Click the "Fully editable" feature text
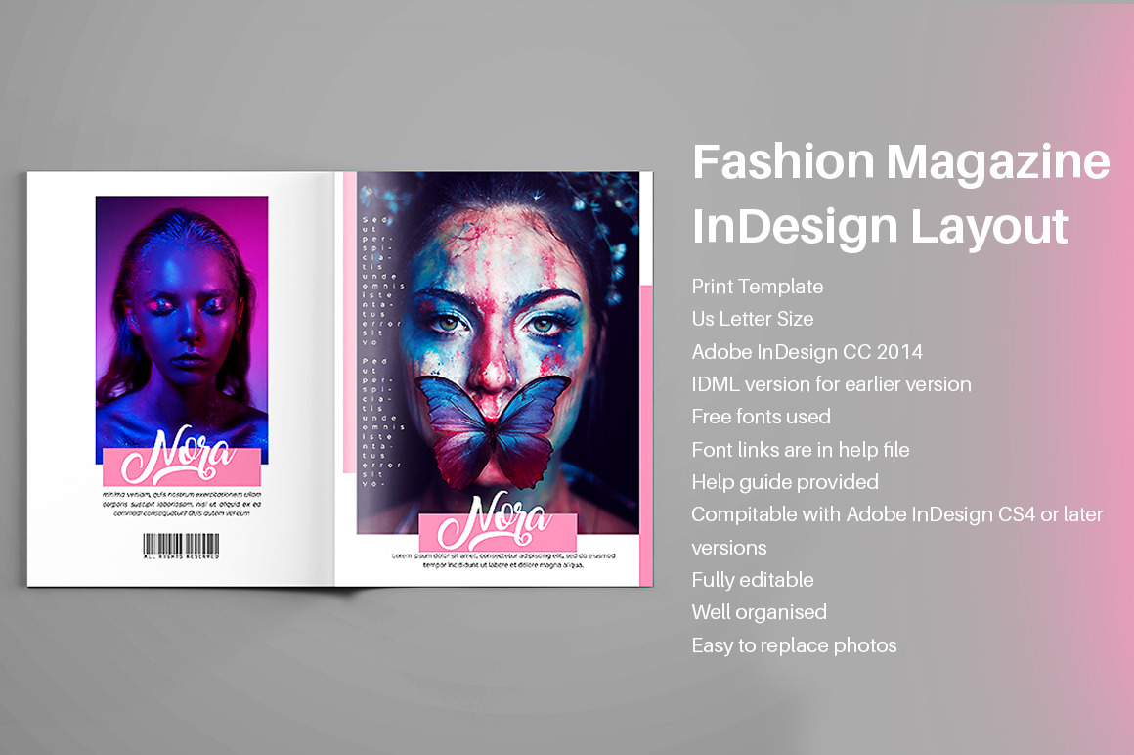Viewport: 1134px width, 755px height. [753, 580]
